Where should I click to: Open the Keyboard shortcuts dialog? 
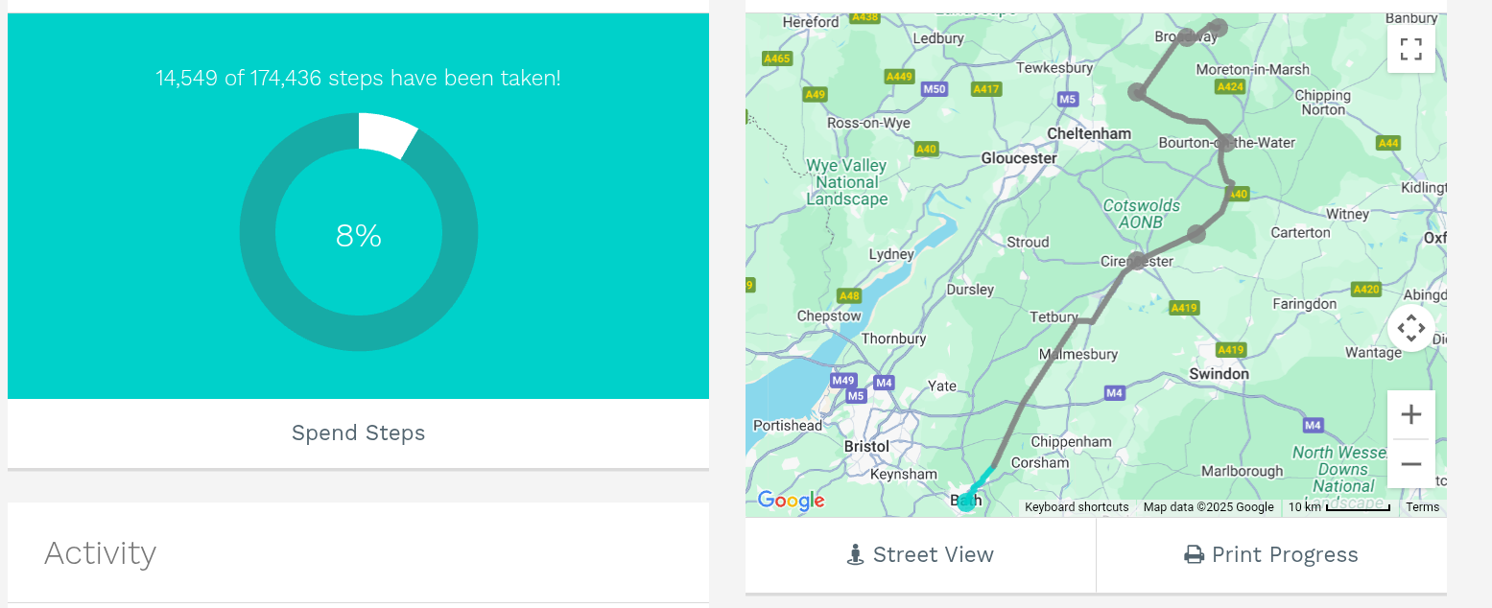pos(1076,506)
